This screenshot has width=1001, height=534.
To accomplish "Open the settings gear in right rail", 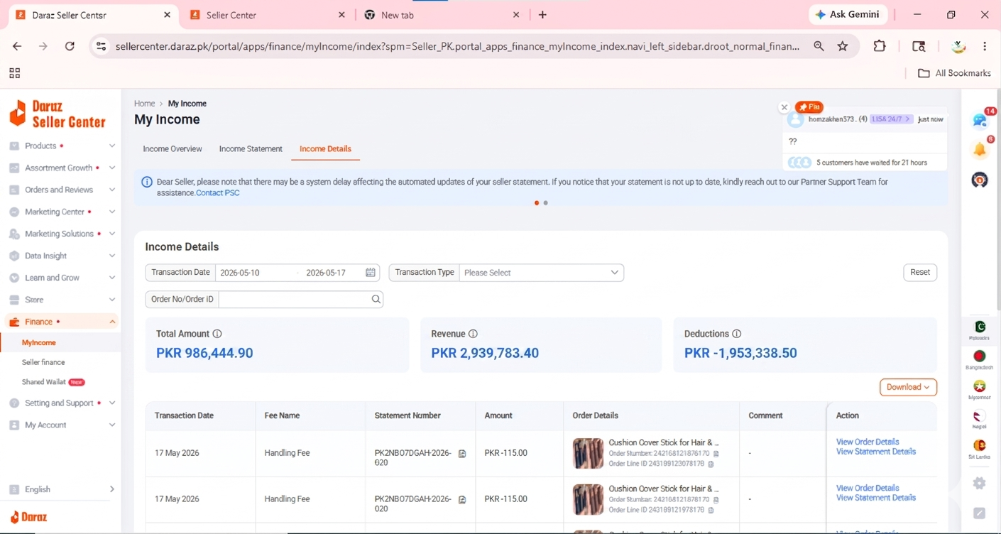I will tap(980, 483).
